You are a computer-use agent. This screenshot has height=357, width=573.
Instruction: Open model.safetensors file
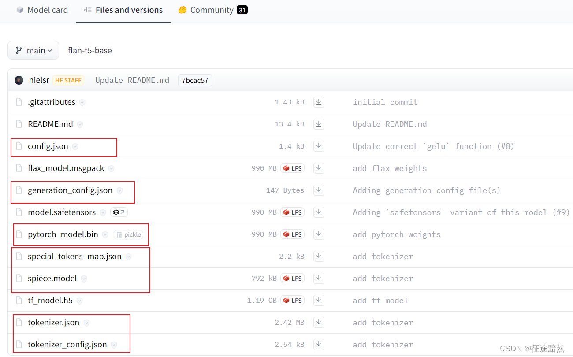62,212
